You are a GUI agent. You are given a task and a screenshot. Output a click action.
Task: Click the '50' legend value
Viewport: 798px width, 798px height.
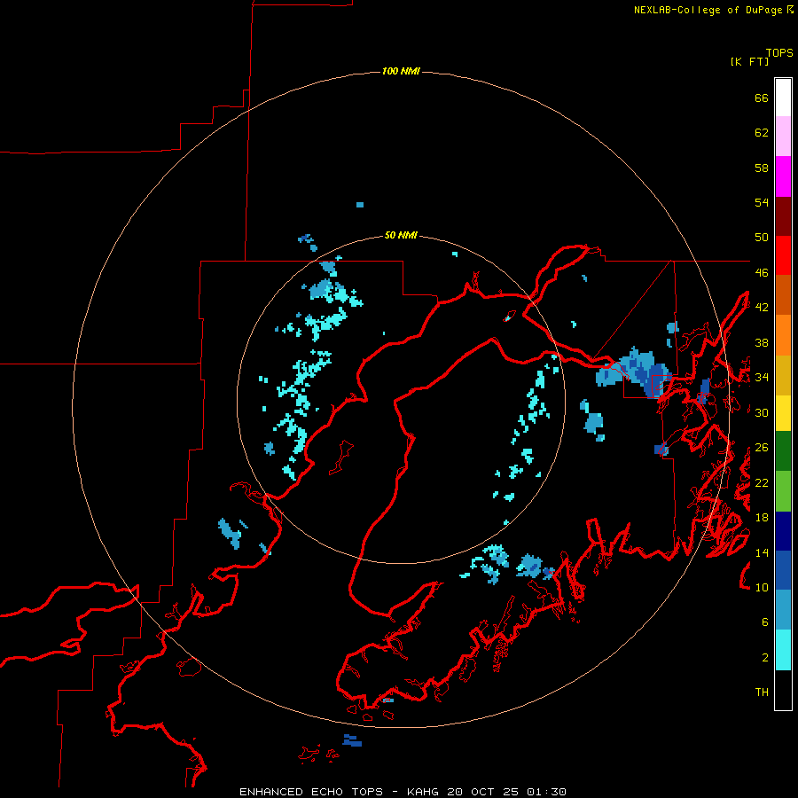click(762, 238)
